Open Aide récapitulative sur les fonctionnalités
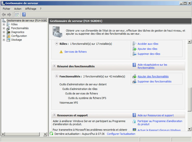Viewport: 192px width, 142px height. (152, 66)
